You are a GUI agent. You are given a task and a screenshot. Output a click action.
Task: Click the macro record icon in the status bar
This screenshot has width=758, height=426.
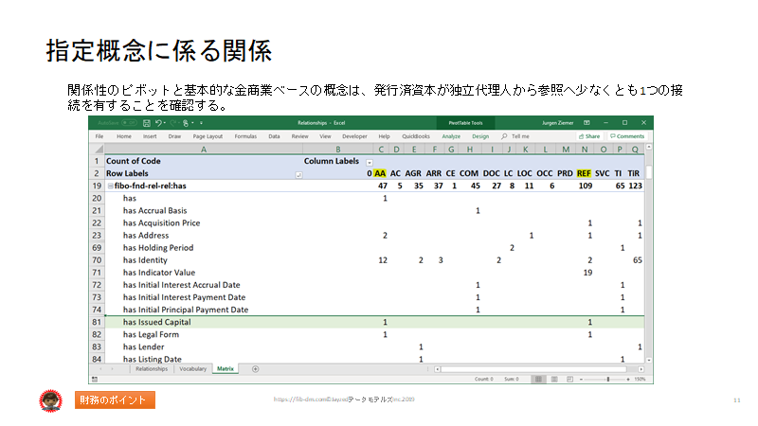95,380
